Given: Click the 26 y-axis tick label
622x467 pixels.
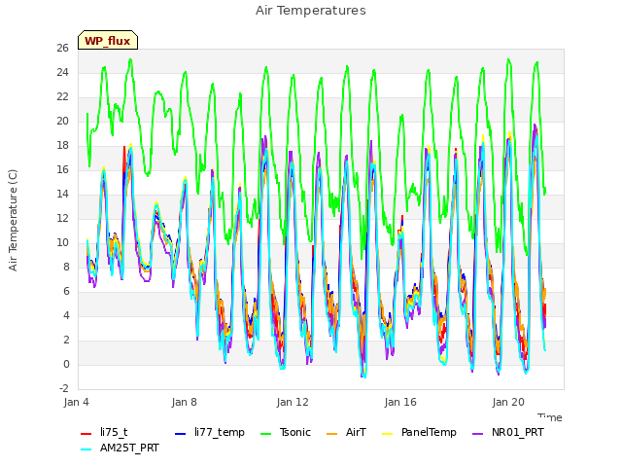Looking at the screenshot, I should tap(62, 48).
